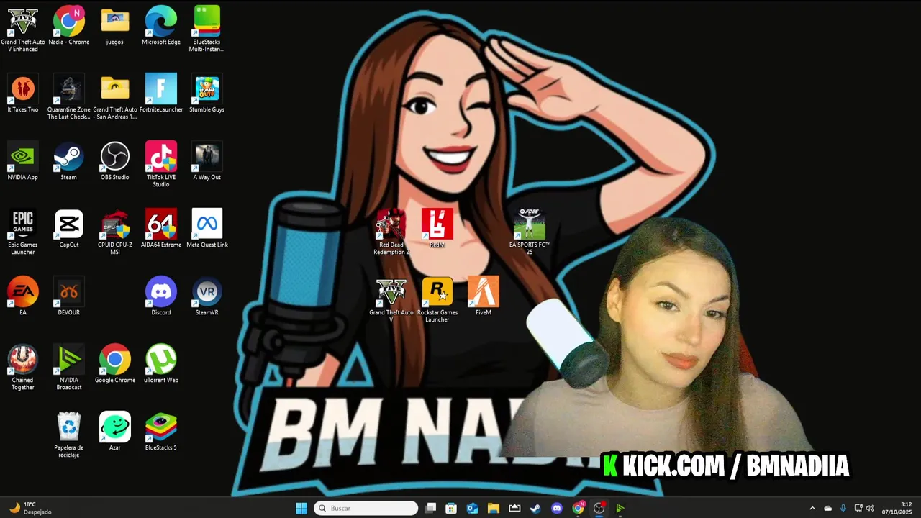The height and width of the screenshot is (518, 921).
Task: Open NVIDIA Broadcast desktop shortcut
Action: 69,368
